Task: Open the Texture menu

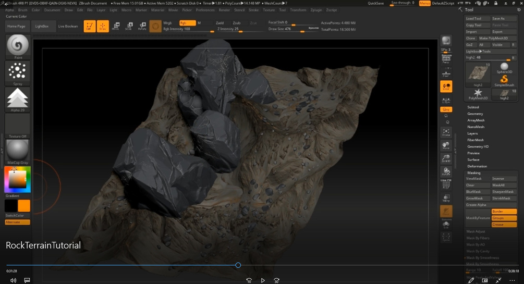Action: pyautogui.click(x=269, y=10)
